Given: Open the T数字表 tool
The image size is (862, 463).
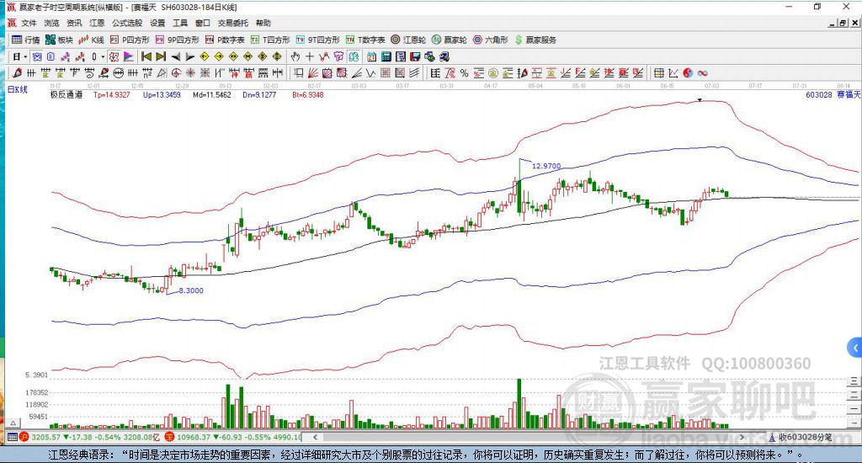Looking at the screenshot, I should click(x=365, y=40).
